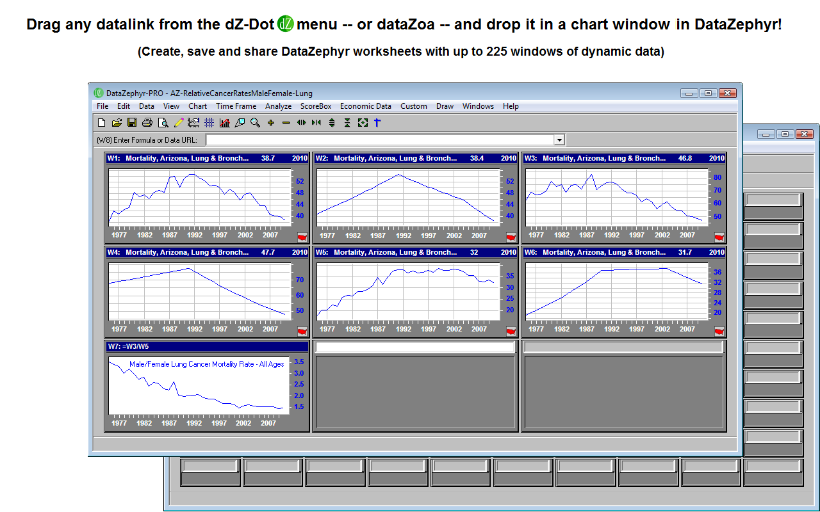Click the 38.7 value in W1 header
820x512 pixels.
[268, 158]
